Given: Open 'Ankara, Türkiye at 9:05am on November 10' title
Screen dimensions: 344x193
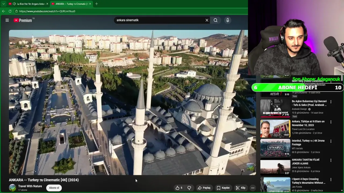Looking at the screenshot, I should pyautogui.click(x=308, y=123).
